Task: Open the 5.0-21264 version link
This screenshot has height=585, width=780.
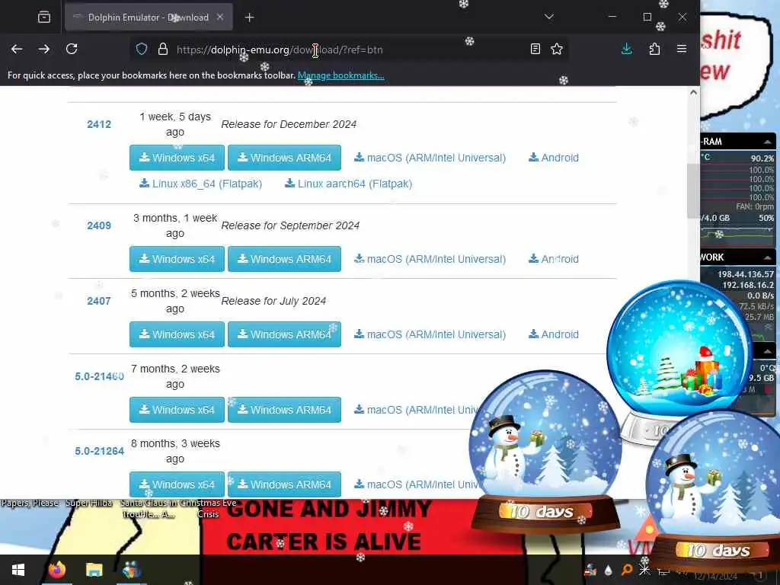Action: pos(100,451)
